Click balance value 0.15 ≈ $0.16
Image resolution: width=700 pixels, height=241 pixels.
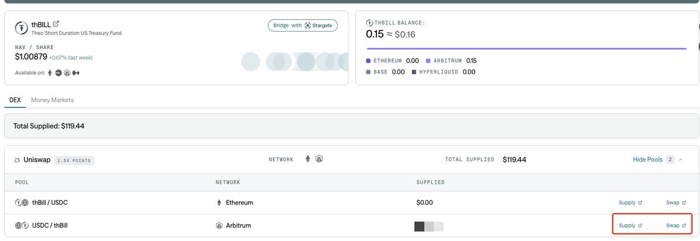click(x=390, y=34)
